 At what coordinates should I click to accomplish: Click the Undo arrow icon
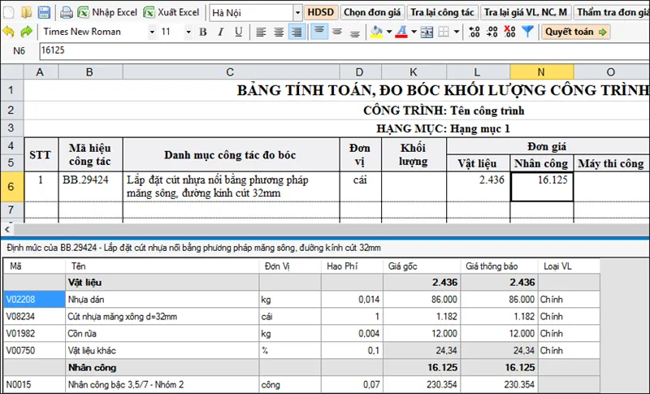[x=9, y=32]
